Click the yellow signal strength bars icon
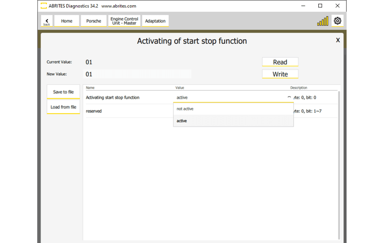This screenshot has height=243, width=384. pos(323,21)
